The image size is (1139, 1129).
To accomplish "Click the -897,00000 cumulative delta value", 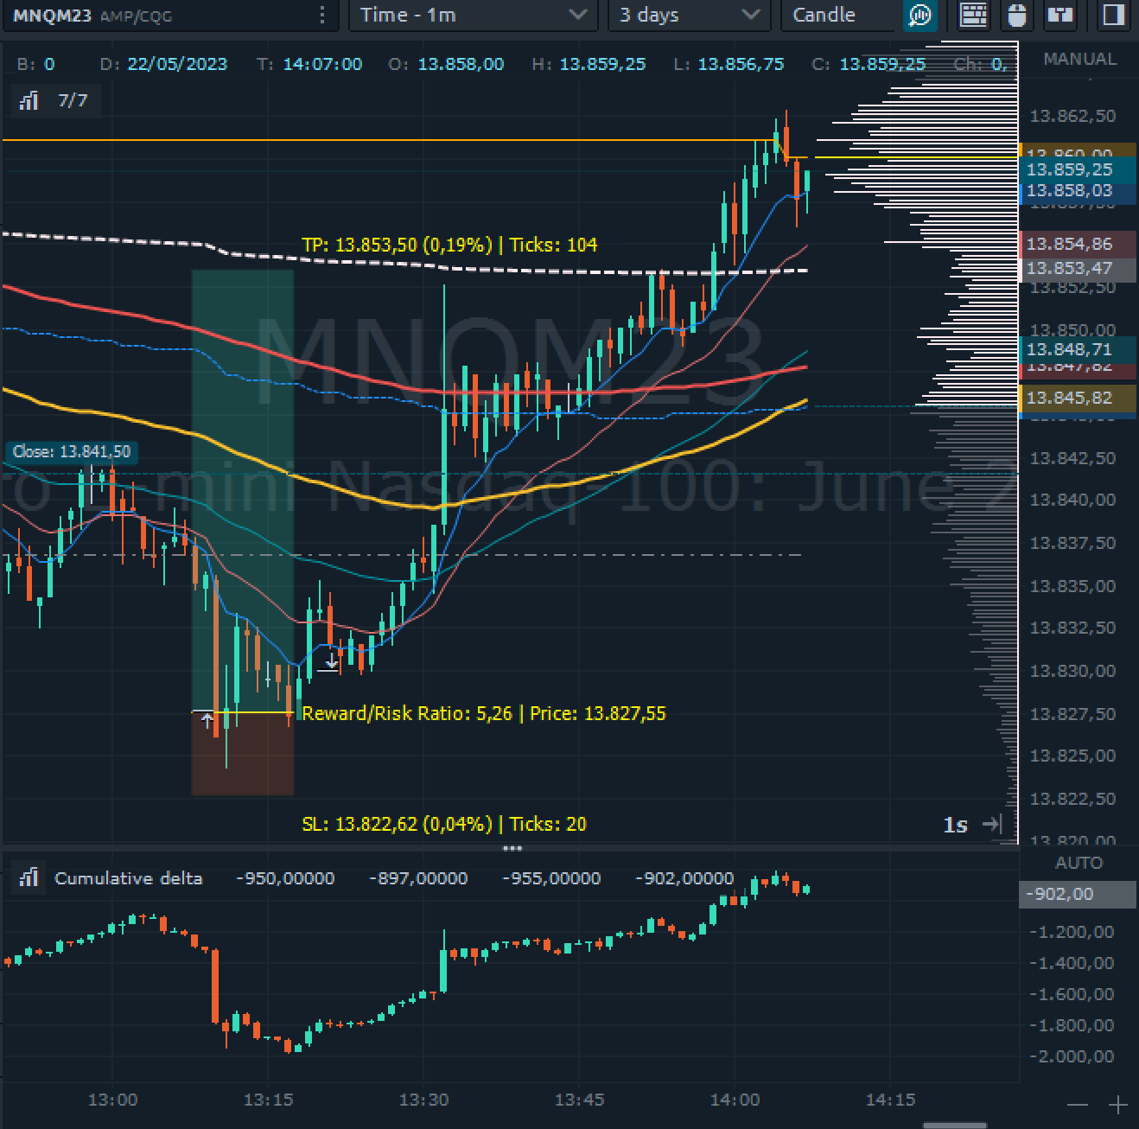I will click(418, 878).
